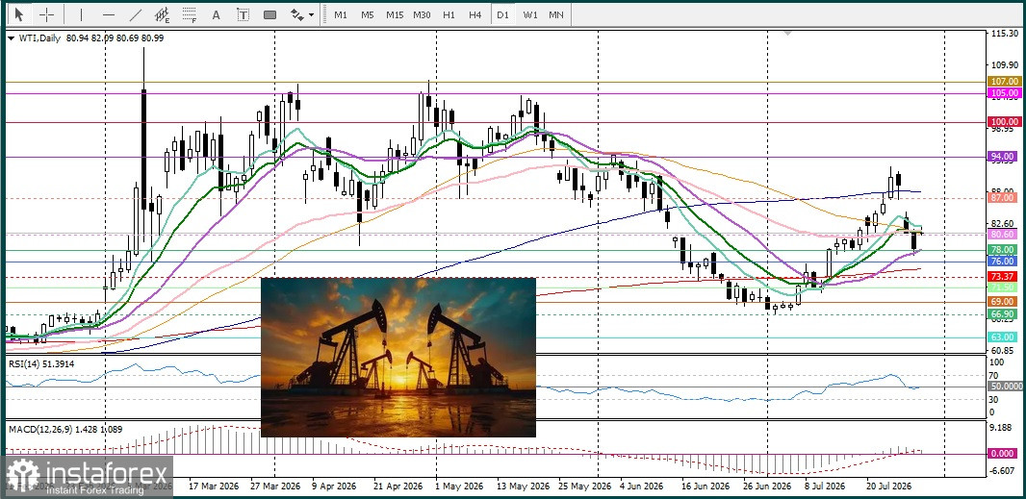Screen dimensions: 1026x499
Task: Click the 27 Mar 2026 date label
Action: click(275, 487)
